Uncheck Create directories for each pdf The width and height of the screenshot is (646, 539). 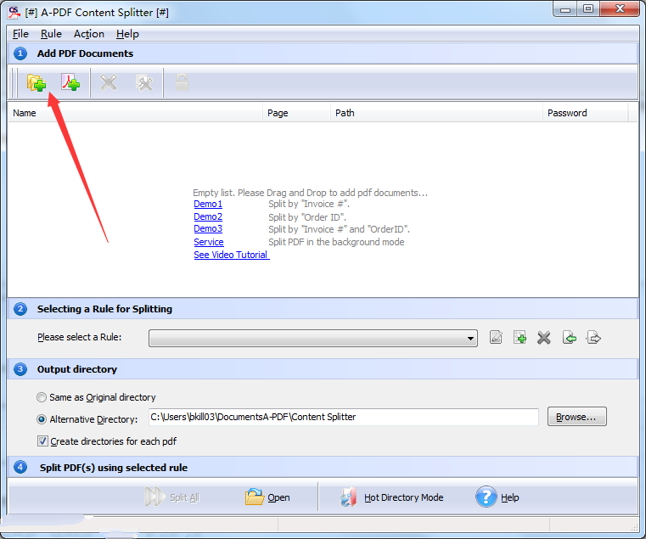[42, 441]
